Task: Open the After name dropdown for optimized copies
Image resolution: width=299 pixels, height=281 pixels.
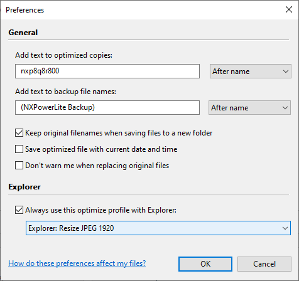Action: 251,72
